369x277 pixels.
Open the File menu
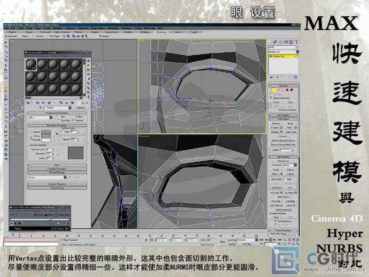[7, 28]
